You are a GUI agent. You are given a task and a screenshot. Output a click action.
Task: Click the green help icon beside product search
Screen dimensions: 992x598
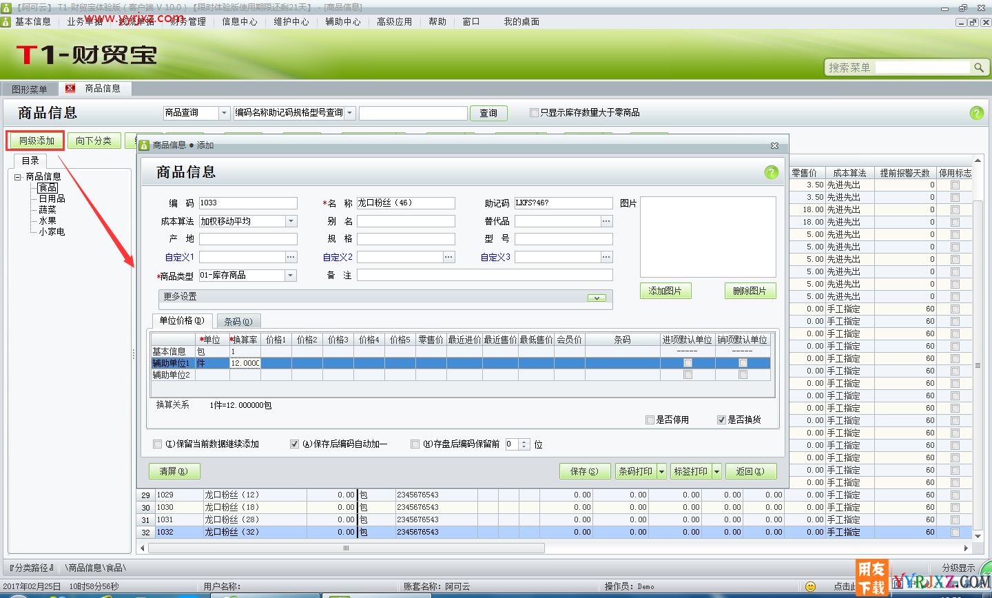click(976, 113)
